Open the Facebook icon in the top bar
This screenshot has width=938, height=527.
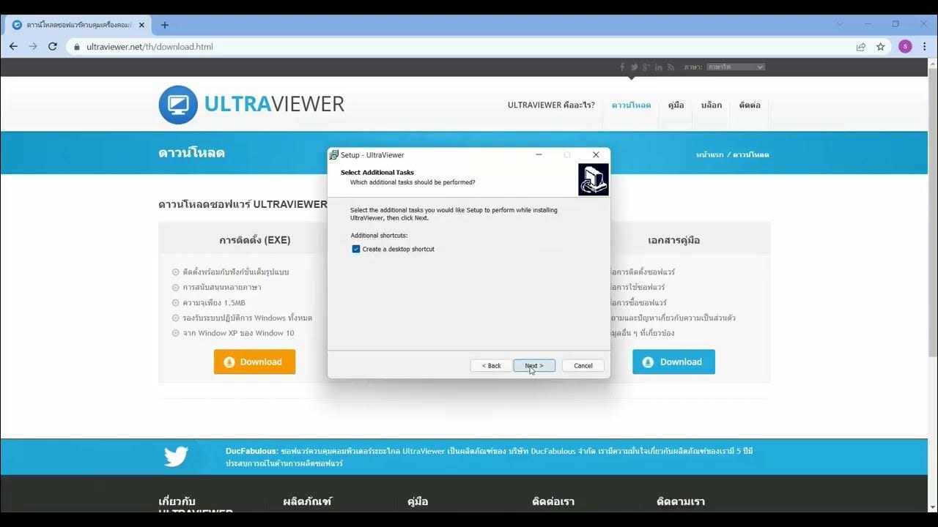[622, 67]
